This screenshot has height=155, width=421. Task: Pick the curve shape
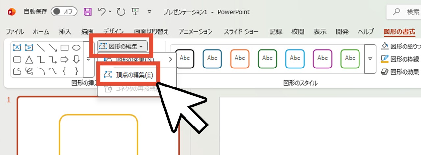[53, 71]
